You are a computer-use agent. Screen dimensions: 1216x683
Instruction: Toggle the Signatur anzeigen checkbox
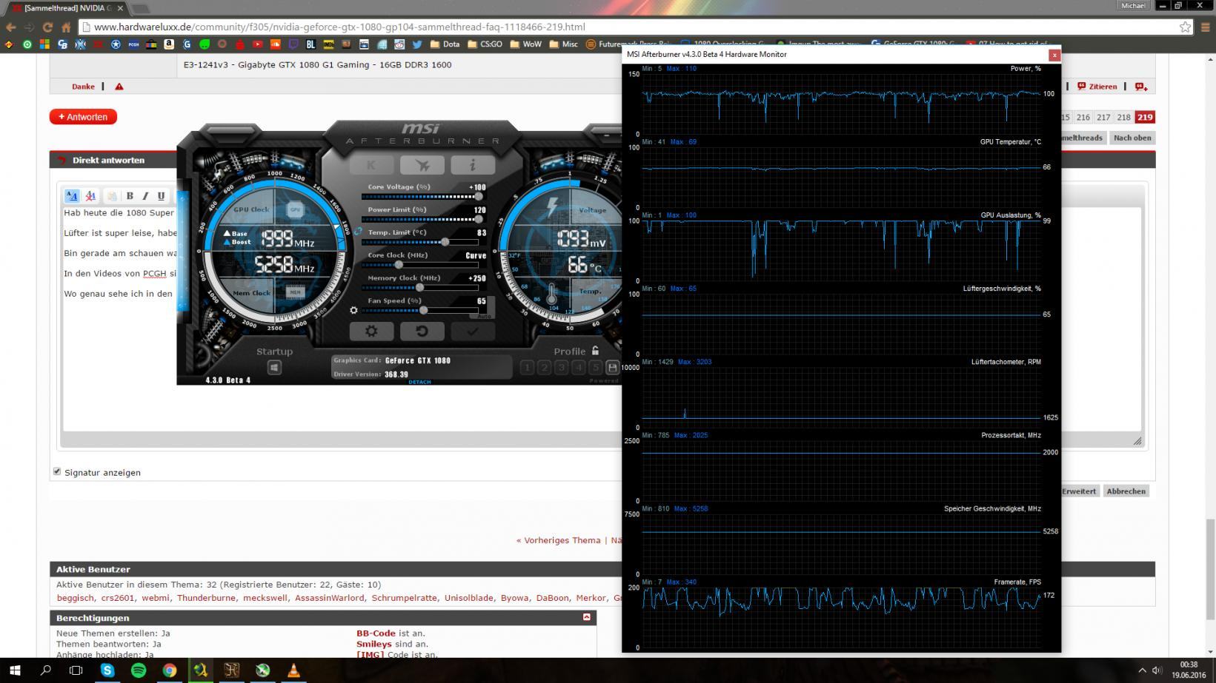pyautogui.click(x=57, y=471)
